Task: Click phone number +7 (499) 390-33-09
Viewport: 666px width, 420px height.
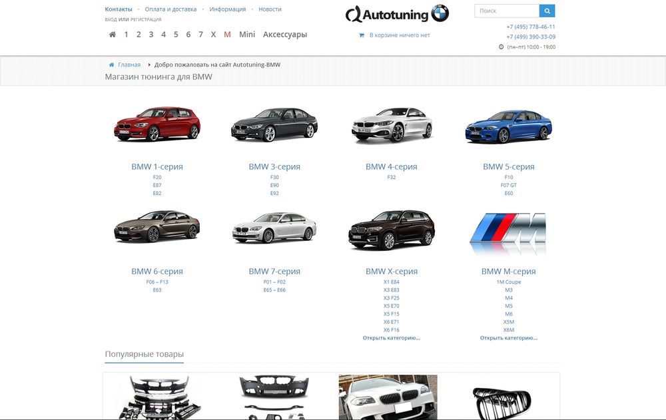Action: point(531,37)
